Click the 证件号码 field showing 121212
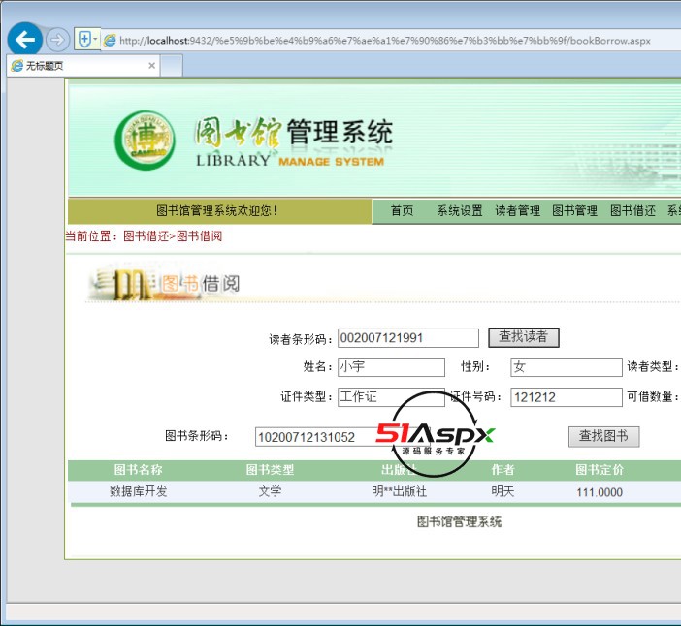The image size is (681, 626). click(567, 397)
